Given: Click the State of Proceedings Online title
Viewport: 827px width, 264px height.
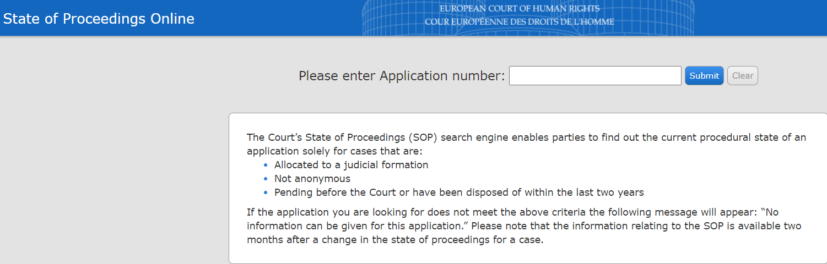Looking at the screenshot, I should tap(99, 19).
